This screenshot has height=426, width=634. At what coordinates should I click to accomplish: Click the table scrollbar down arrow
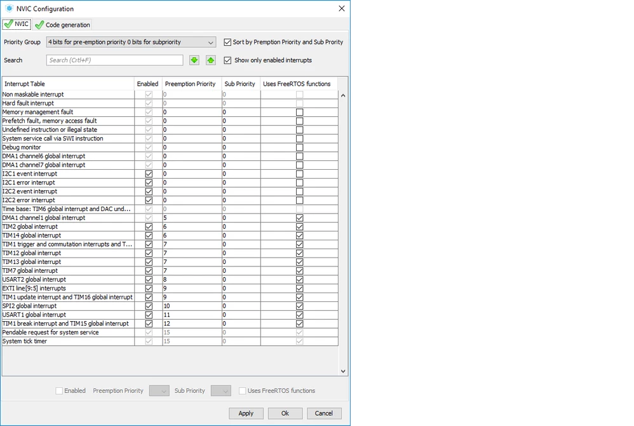(x=343, y=371)
